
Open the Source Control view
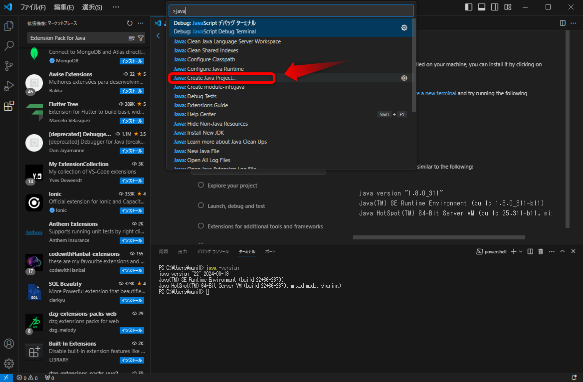tap(9, 66)
